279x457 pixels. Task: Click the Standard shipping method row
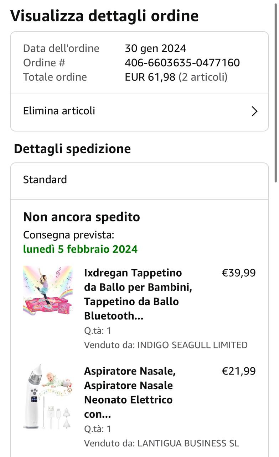(139, 180)
